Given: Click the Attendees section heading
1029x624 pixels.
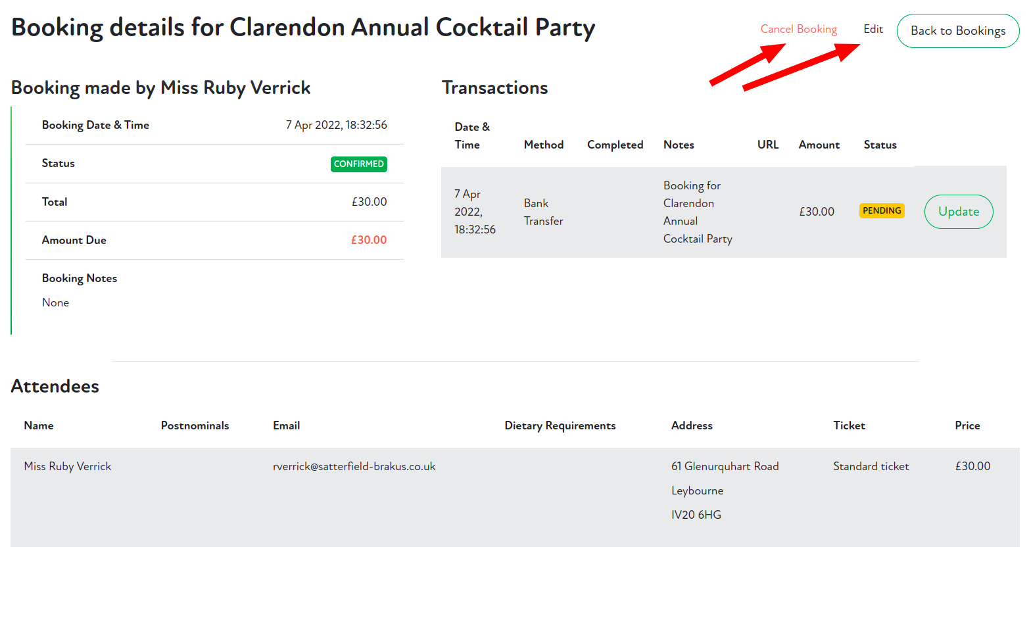Looking at the screenshot, I should (55, 386).
